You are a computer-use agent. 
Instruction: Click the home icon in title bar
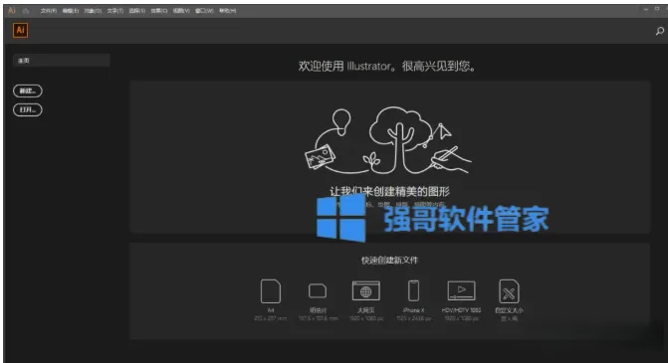(x=26, y=11)
